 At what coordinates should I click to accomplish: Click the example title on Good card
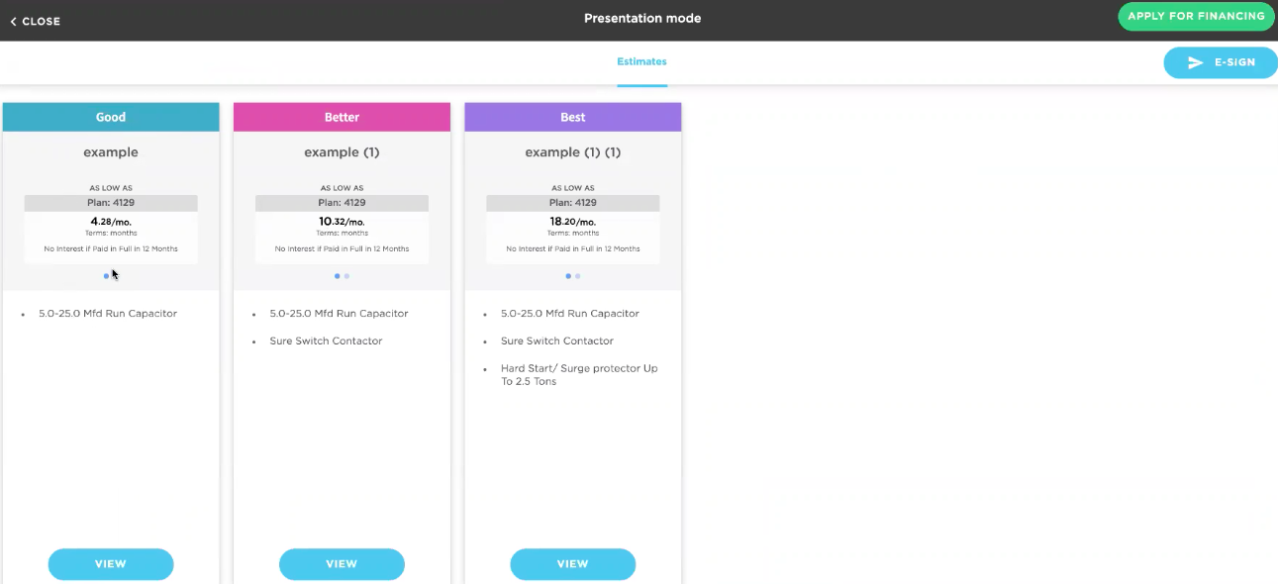[111, 151]
